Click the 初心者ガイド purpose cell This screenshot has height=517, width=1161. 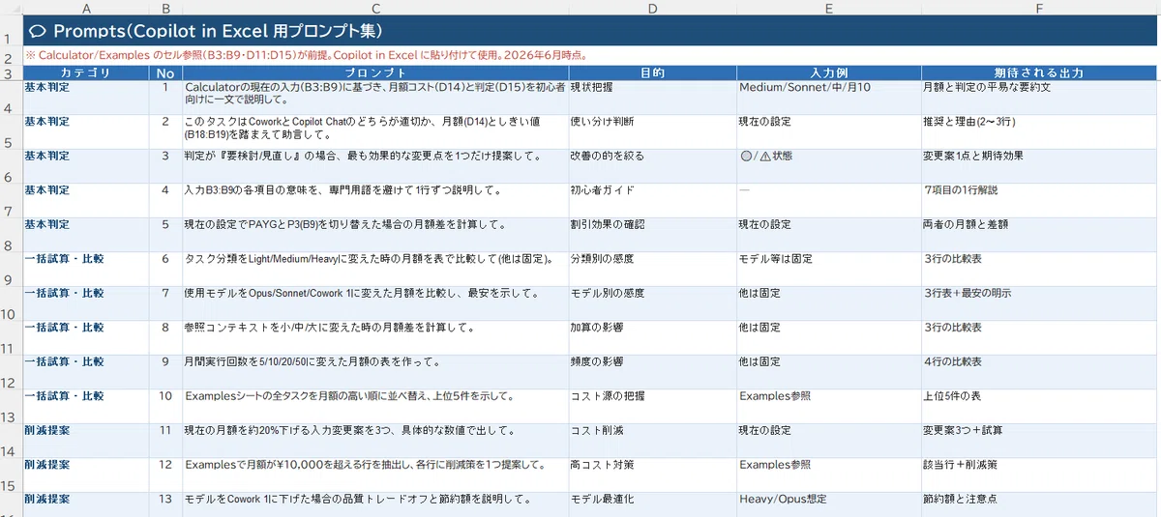coord(652,201)
